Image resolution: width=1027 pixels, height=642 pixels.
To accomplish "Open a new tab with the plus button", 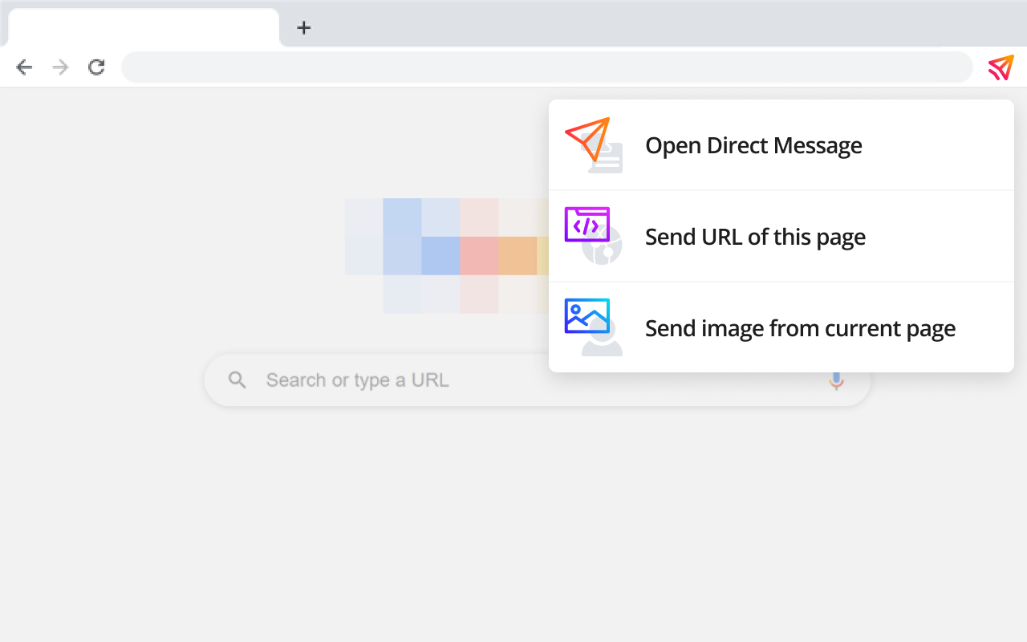I will click(x=303, y=27).
